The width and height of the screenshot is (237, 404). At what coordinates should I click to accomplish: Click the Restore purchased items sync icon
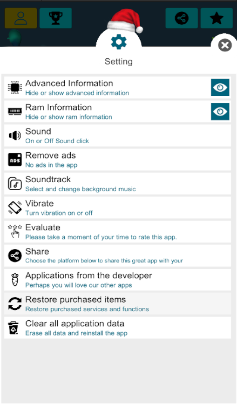[15, 304]
